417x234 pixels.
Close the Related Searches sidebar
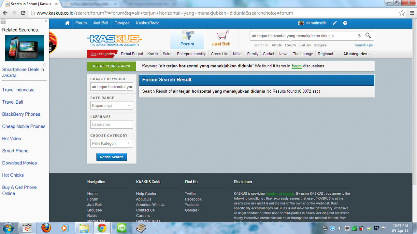pos(46,21)
